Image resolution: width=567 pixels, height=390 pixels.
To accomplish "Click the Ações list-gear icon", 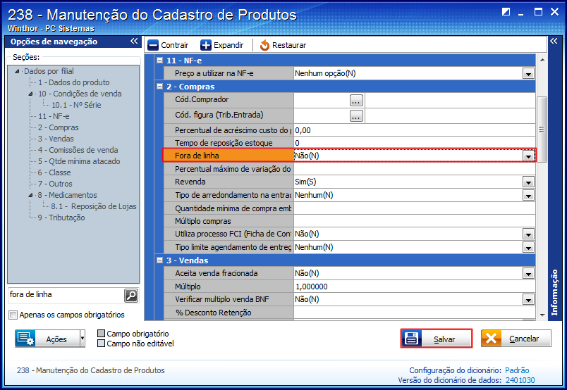I will 25,339.
